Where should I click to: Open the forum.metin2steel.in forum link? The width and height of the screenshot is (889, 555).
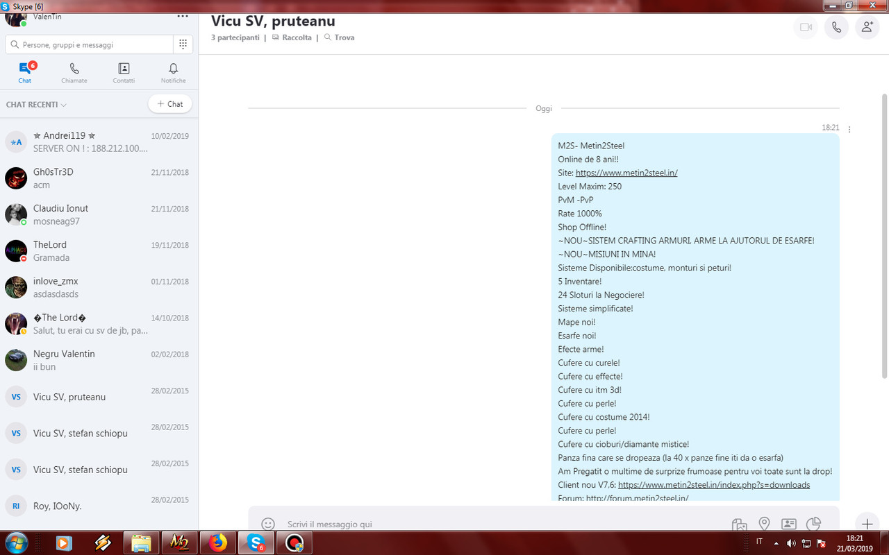(x=637, y=498)
